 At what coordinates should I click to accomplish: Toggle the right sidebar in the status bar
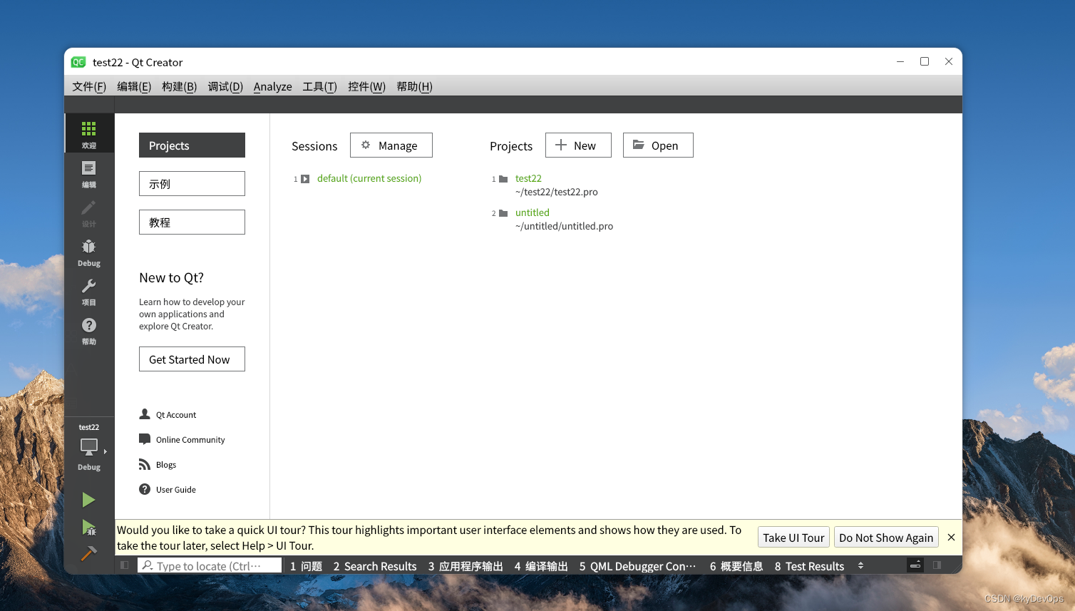pos(937,565)
